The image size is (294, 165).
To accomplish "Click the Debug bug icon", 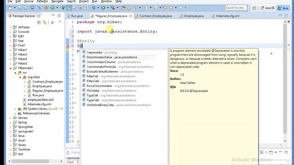I will tap(94, 8).
